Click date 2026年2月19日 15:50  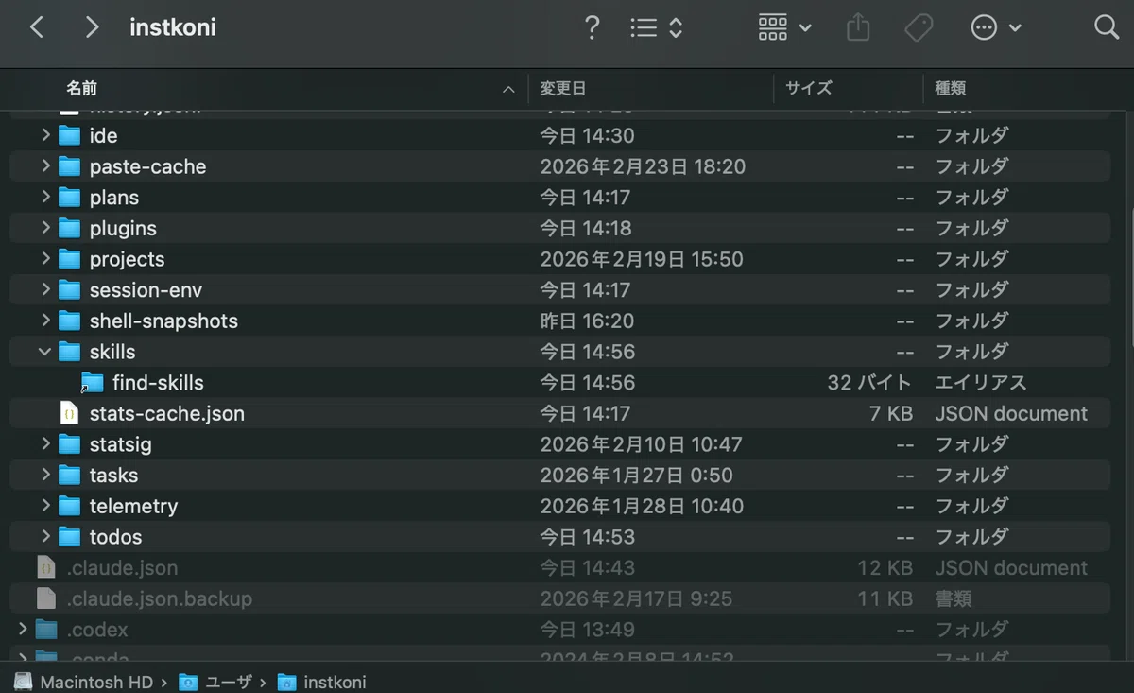(642, 259)
